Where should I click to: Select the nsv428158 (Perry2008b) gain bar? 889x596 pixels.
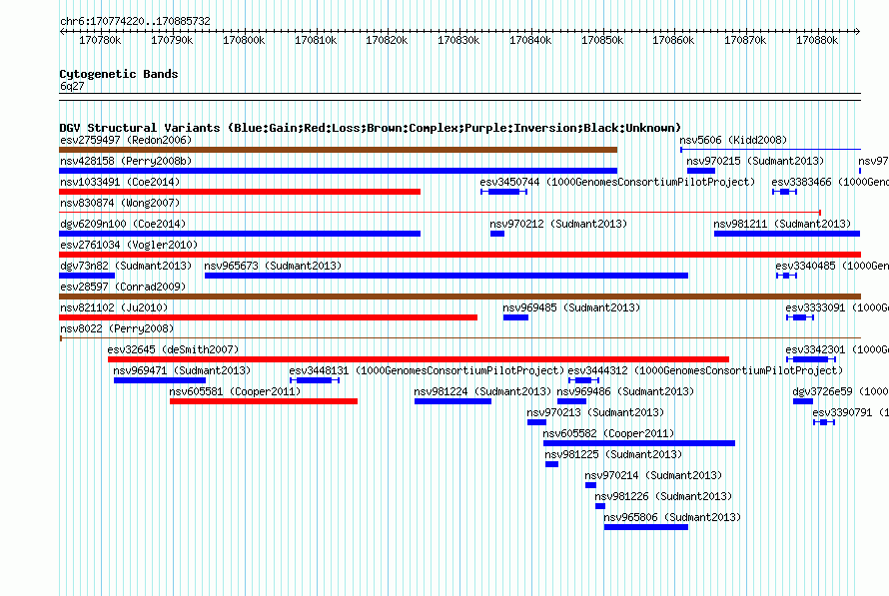pos(338,171)
